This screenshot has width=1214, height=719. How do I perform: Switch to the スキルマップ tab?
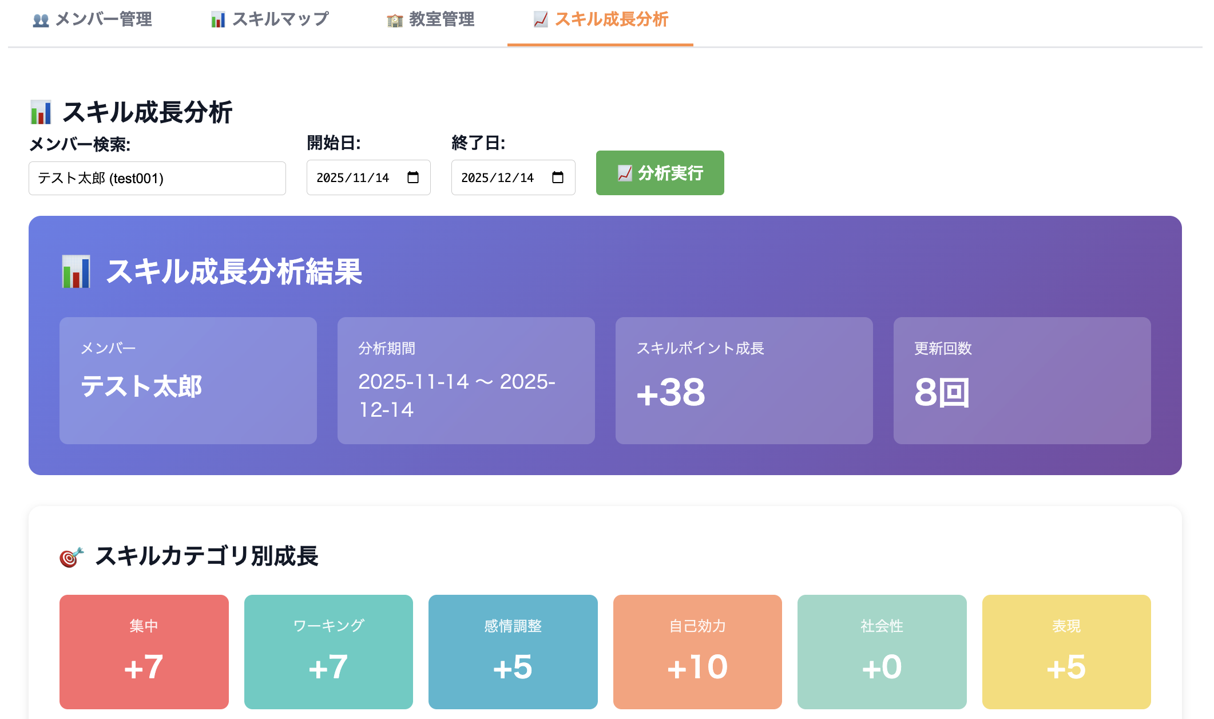tap(269, 20)
